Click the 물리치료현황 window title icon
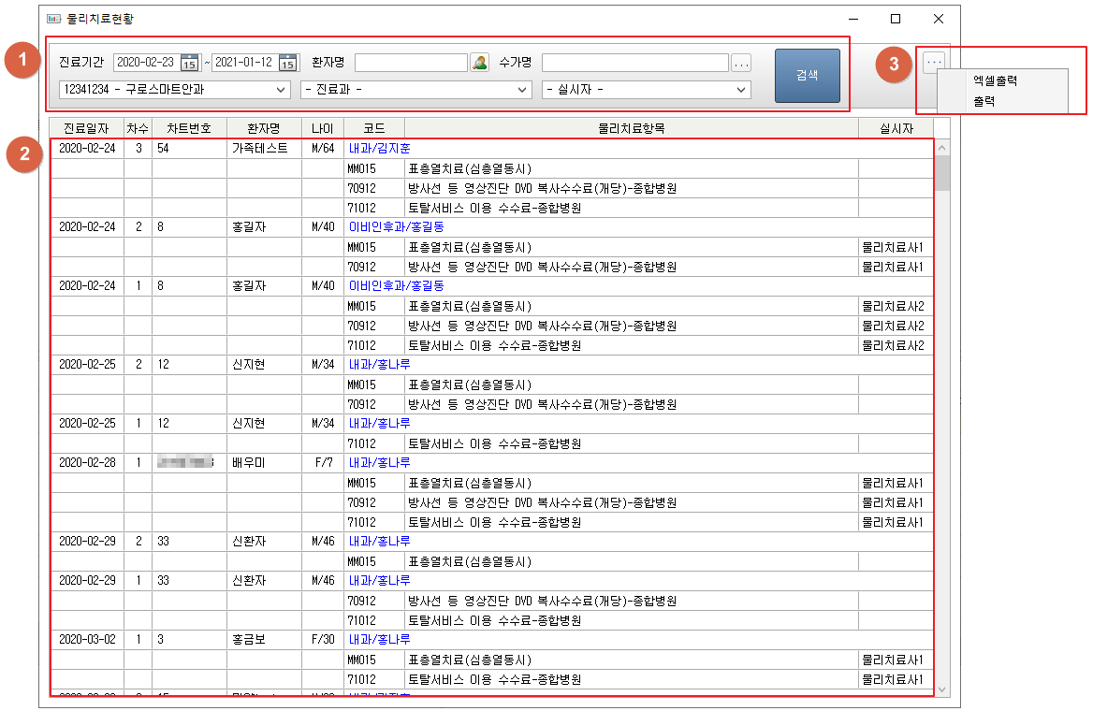The image size is (1093, 711). tap(53, 19)
